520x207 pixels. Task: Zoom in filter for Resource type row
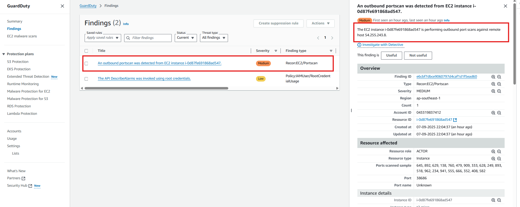click(x=493, y=159)
